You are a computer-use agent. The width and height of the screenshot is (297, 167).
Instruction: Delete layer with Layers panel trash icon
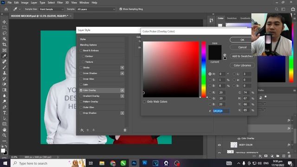click(290, 156)
